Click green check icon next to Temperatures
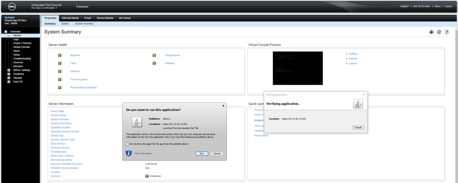Image resolution: width=458 pixels, height=183 pixels. (154, 55)
